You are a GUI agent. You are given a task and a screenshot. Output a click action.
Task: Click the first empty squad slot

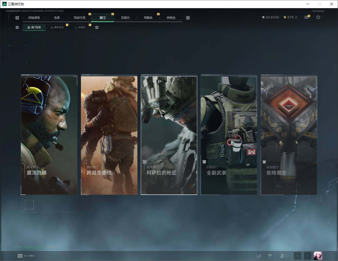coord(297,256)
